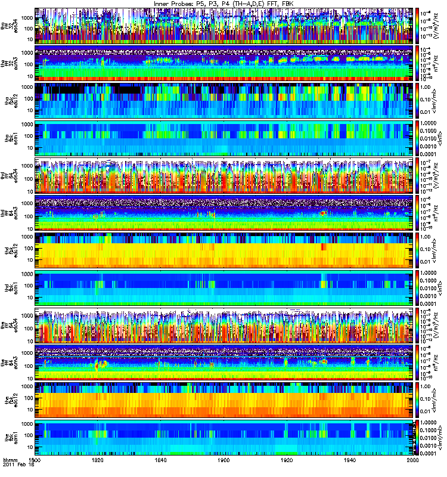Viewport: 447px width, 477px height.
Task: Click the thd fff 64 edc34 spectrogram panel
Action: pos(224,175)
